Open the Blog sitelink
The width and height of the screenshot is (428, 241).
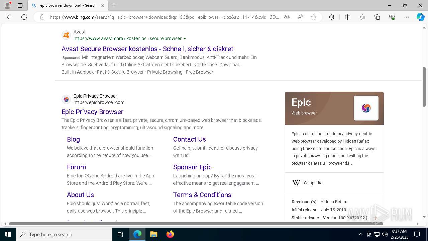click(x=73, y=139)
